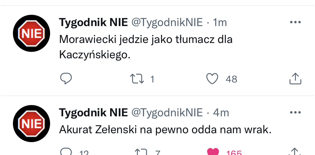
Task: Retweet the Zełenski wrak tweet
Action: coord(141,153)
